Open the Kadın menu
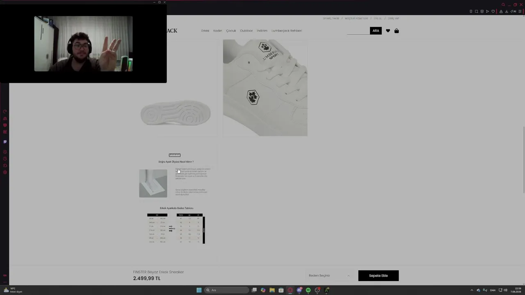Screen dimensions: 525x295 coord(217,31)
